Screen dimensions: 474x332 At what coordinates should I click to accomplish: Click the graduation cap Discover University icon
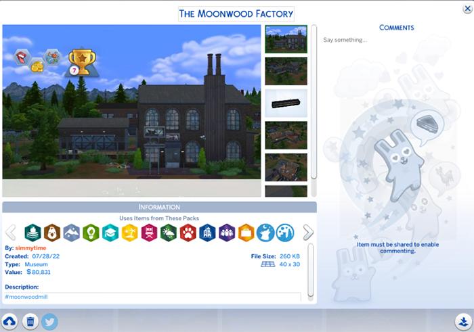110,233
